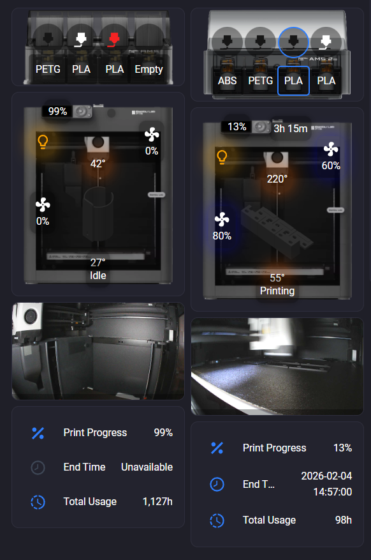Click the clock icon beside End Time
371x560 pixels.
pos(38,467)
